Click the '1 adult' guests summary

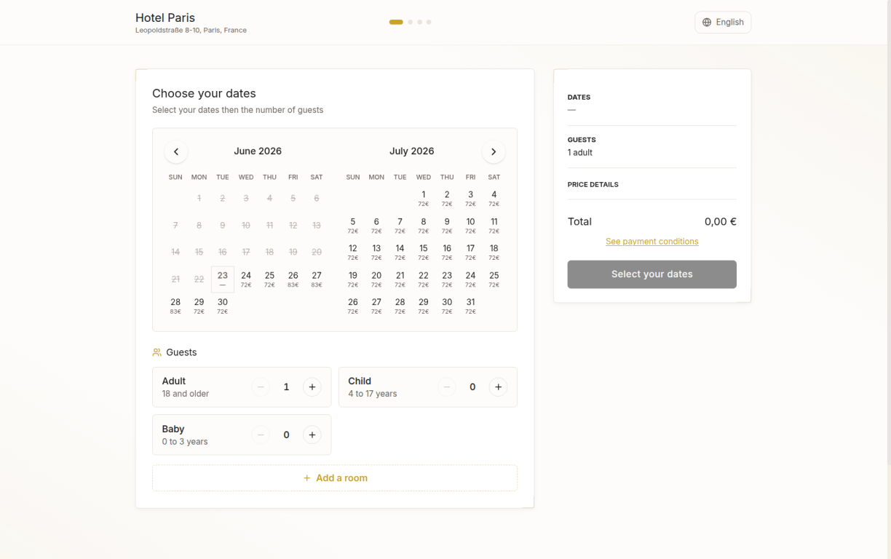pyautogui.click(x=580, y=153)
